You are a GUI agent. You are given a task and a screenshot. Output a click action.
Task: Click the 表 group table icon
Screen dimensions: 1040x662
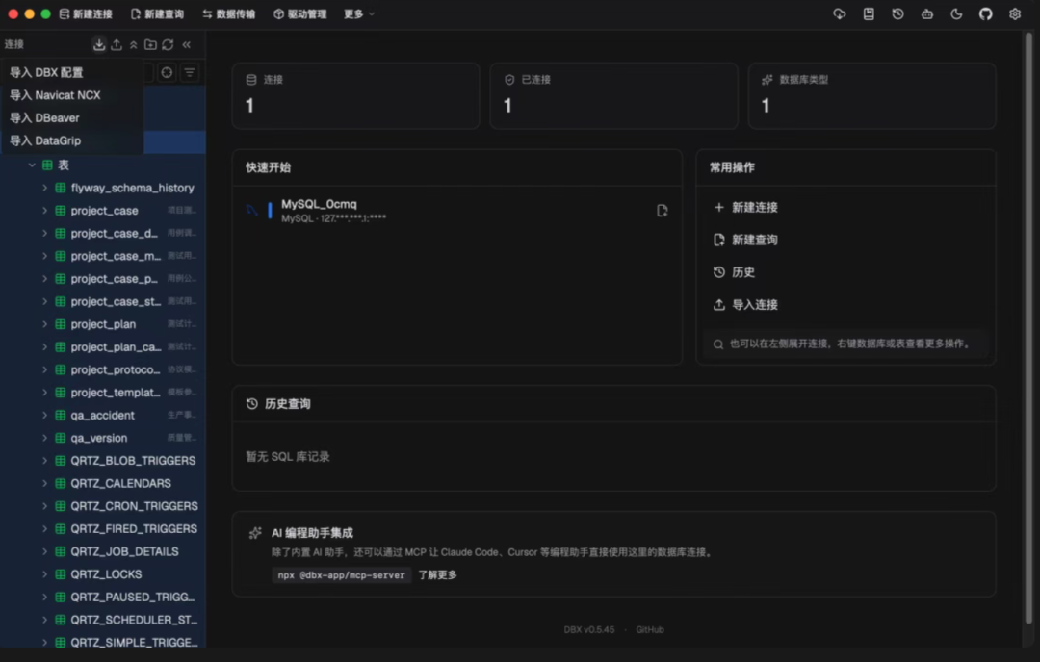pos(48,165)
